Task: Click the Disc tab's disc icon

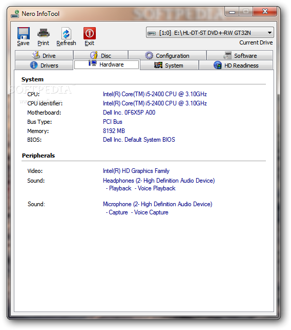Action: (94, 55)
